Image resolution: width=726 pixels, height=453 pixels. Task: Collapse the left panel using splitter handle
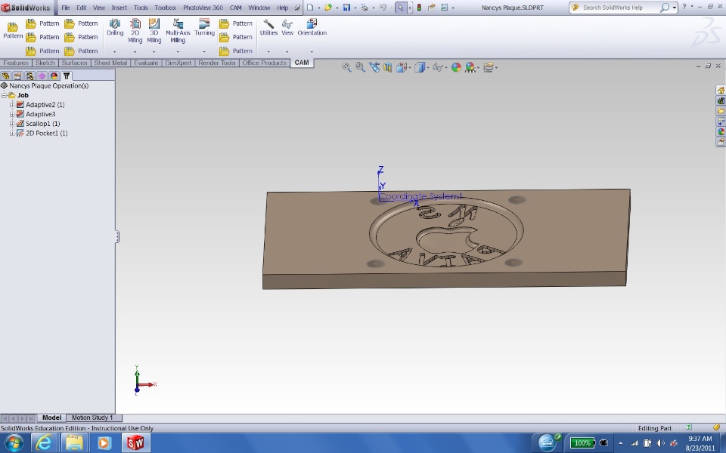click(117, 236)
